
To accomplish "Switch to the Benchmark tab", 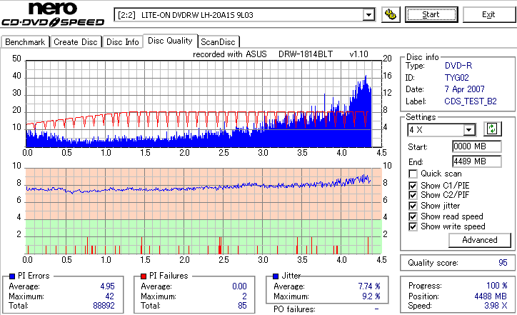I will (25, 42).
